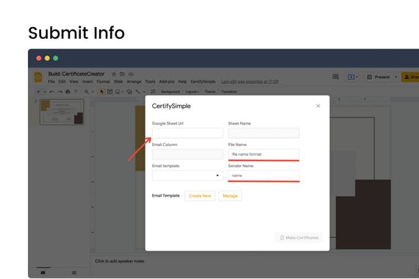Click the Email Column input field
Viewport: 419px width, 279px height.
coord(187,154)
